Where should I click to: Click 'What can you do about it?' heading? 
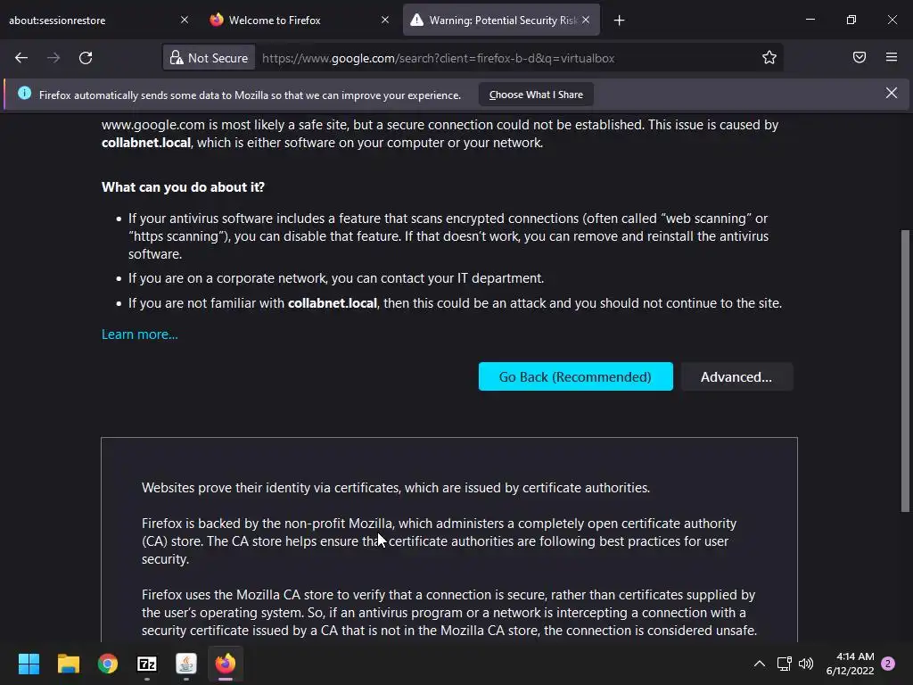[183, 187]
